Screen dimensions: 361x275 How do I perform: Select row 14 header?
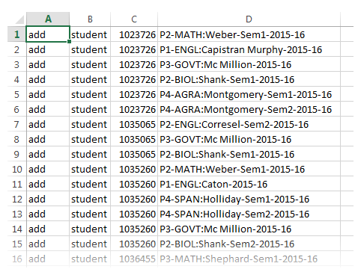click(x=16, y=229)
